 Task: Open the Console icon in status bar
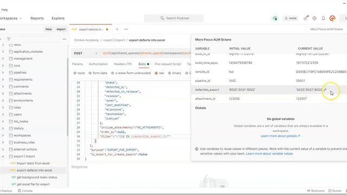coord(20,191)
